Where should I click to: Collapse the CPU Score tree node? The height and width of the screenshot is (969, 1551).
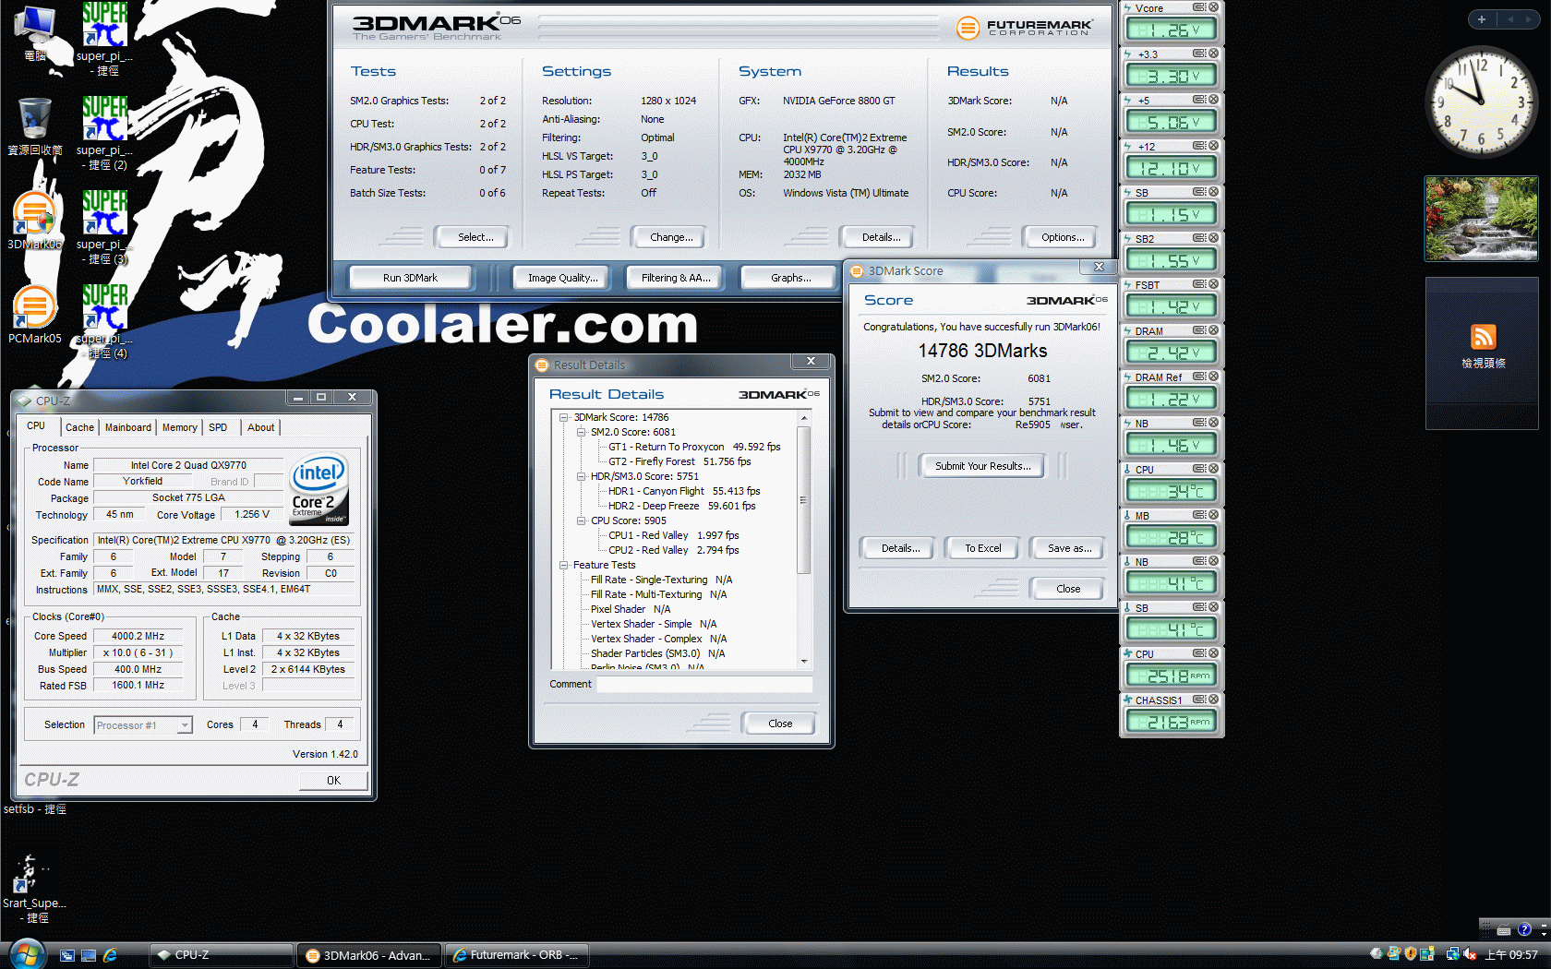pos(581,520)
